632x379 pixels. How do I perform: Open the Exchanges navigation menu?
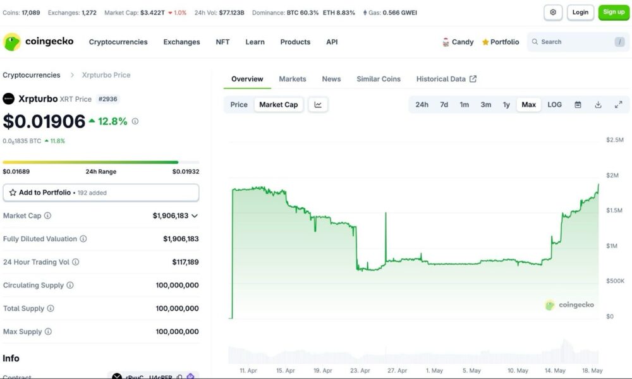[181, 42]
